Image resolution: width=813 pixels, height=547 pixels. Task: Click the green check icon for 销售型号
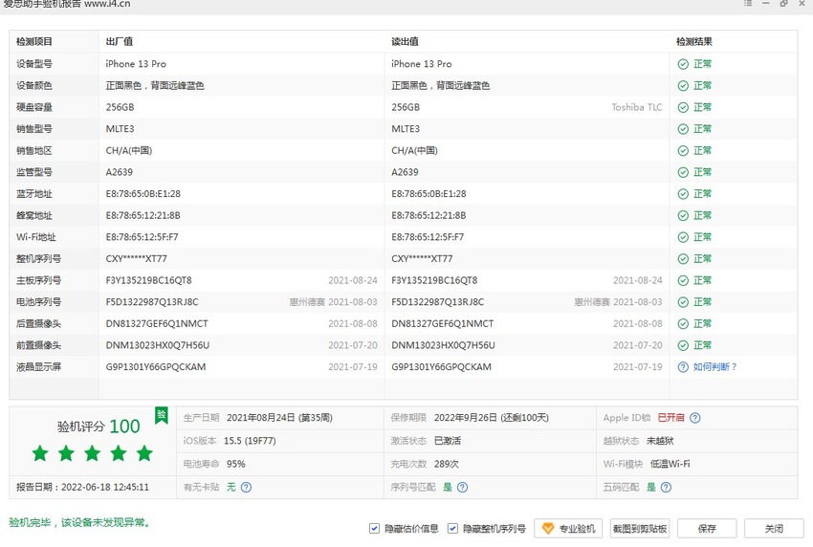click(x=683, y=129)
